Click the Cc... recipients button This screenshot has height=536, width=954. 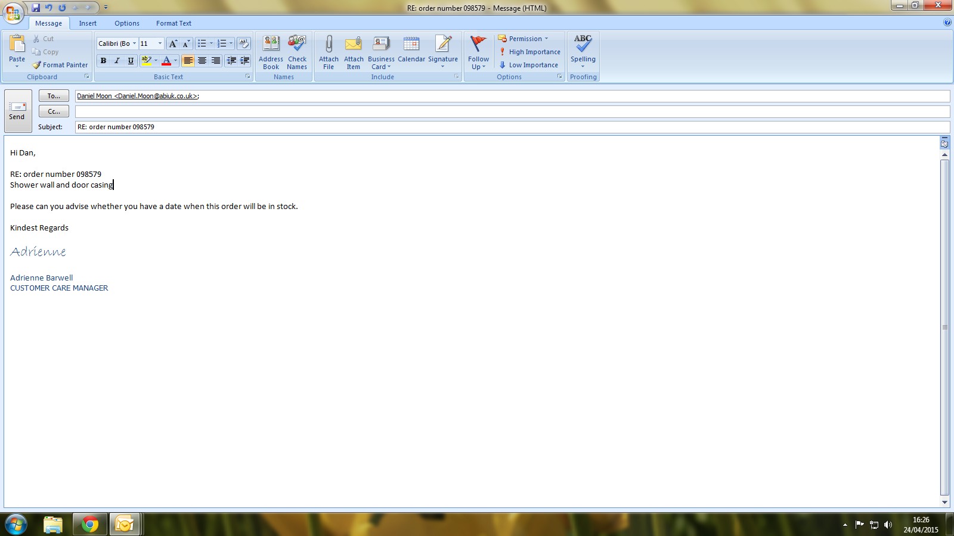54,111
